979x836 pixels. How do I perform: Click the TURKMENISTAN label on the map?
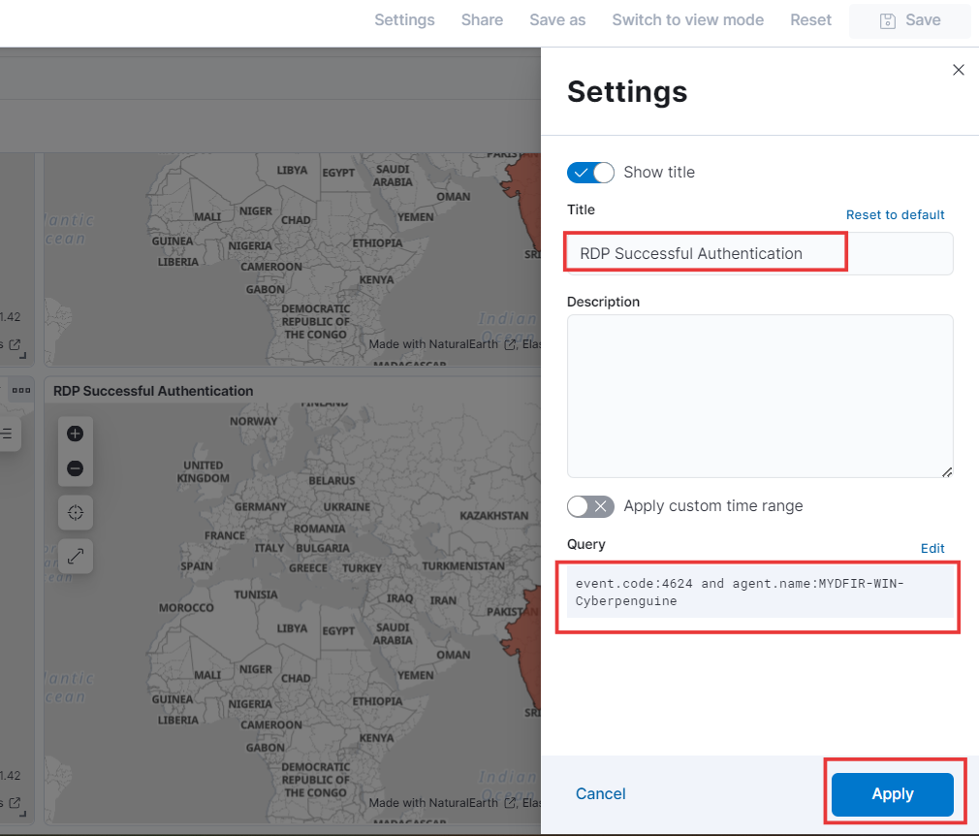click(x=463, y=566)
